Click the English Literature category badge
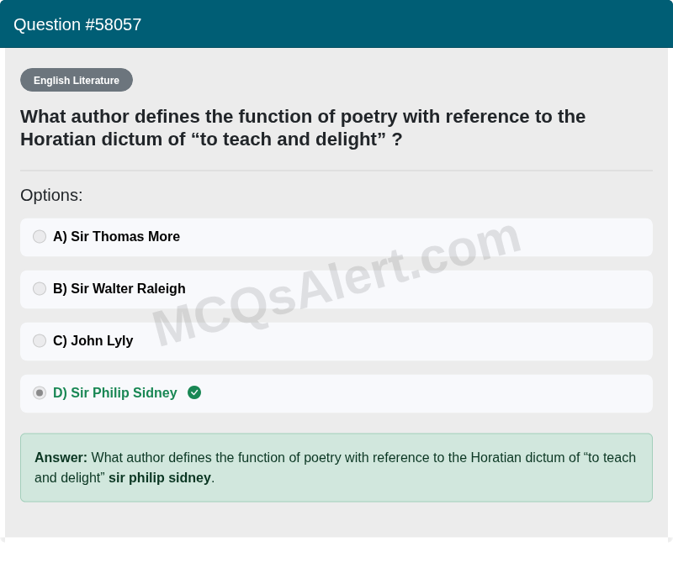The height and width of the screenshot is (563, 673). [77, 80]
